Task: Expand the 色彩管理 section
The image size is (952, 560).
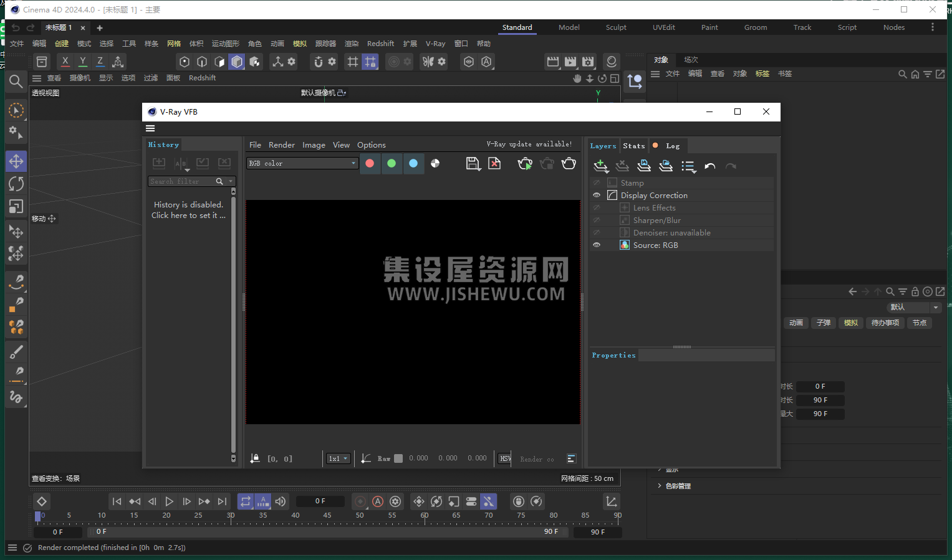Action: (678, 486)
